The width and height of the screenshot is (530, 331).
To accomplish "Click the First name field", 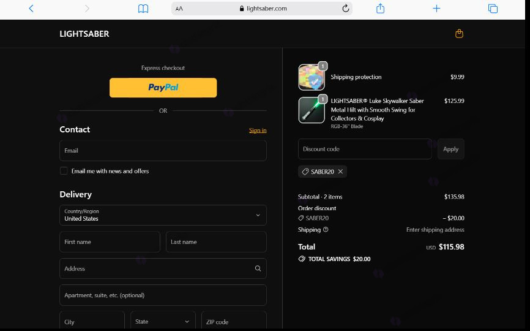I will (x=110, y=242).
